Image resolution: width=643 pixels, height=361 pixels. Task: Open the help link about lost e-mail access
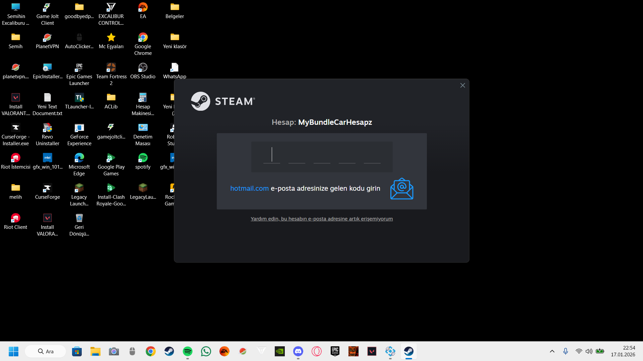(x=322, y=219)
